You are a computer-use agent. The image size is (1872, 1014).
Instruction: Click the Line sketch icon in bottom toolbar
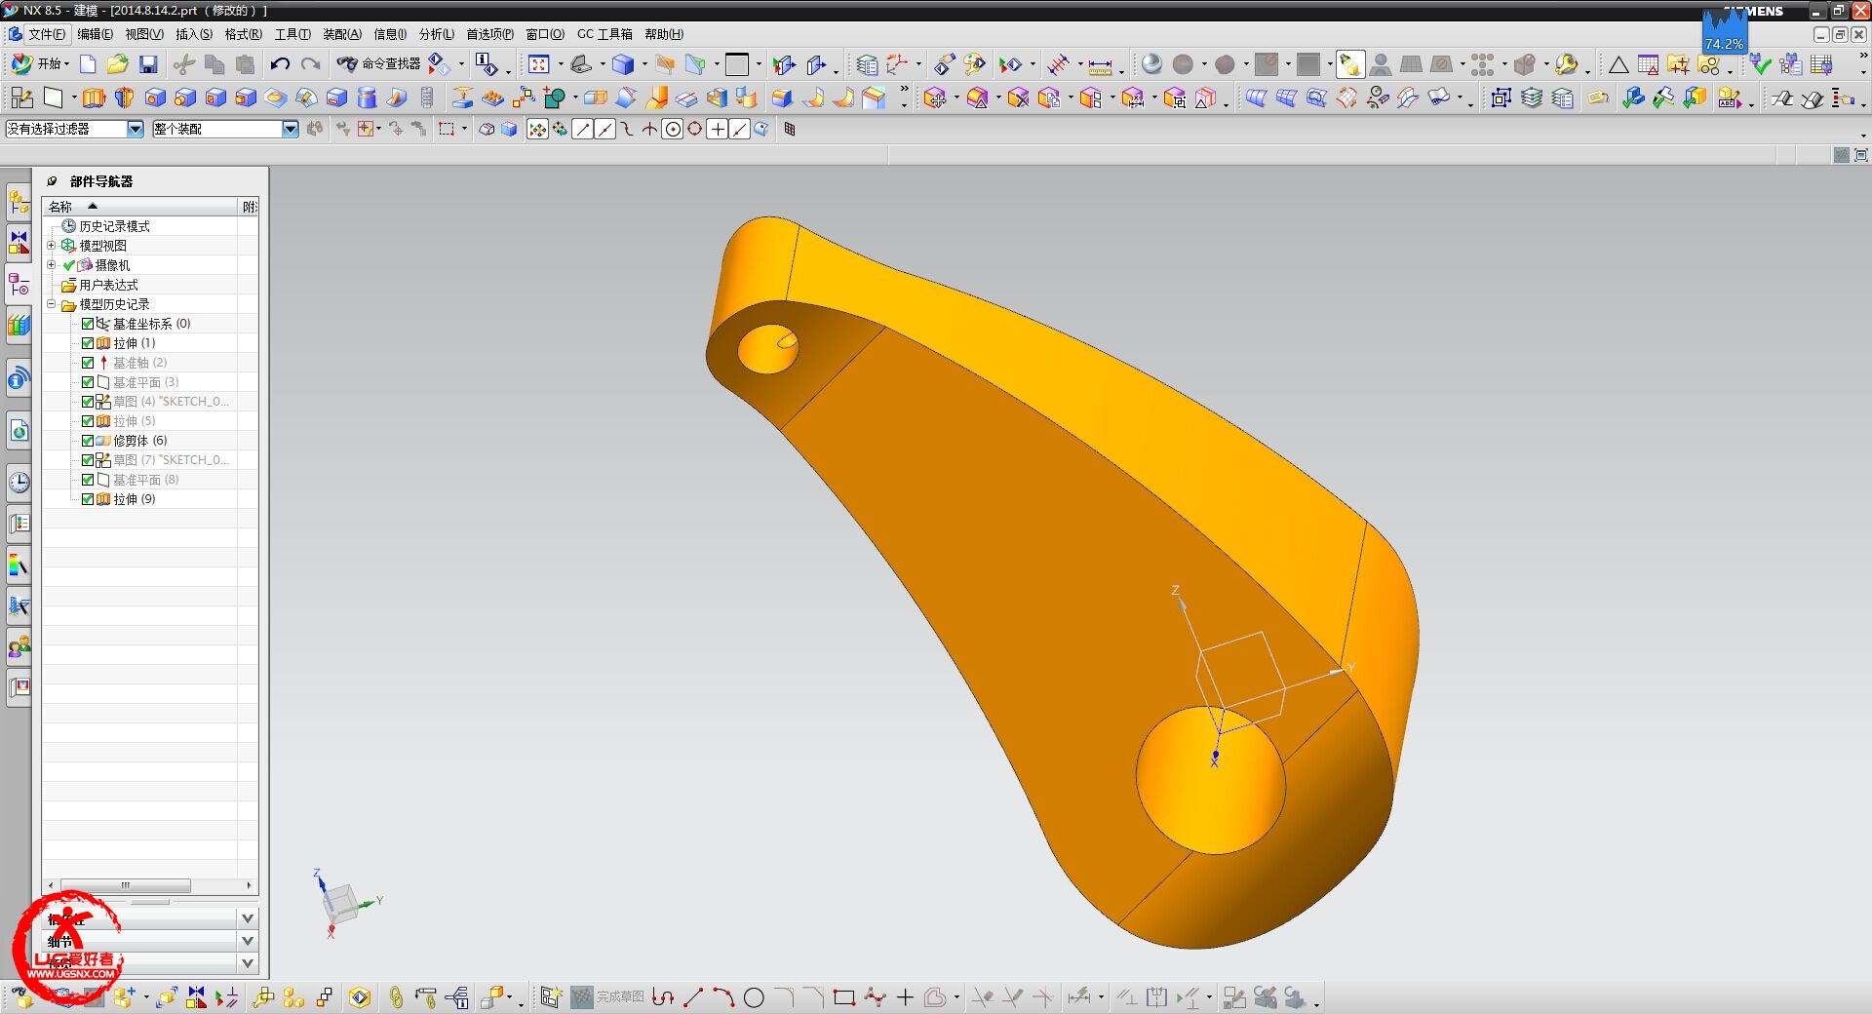tap(693, 997)
